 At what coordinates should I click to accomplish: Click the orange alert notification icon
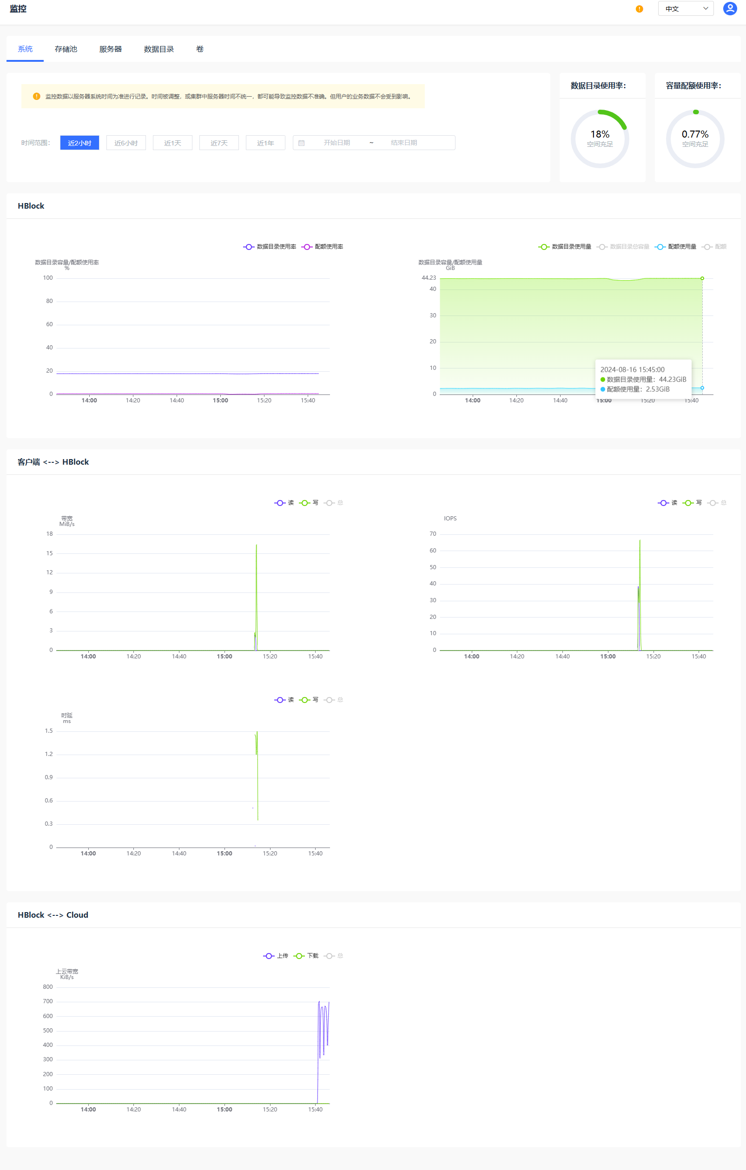tap(639, 9)
